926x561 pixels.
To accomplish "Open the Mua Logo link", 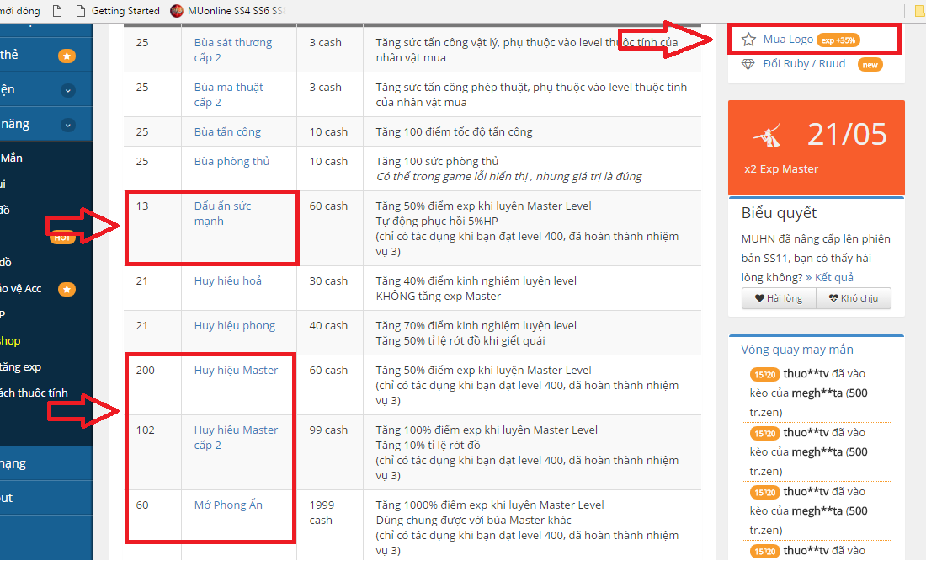I will (x=788, y=39).
